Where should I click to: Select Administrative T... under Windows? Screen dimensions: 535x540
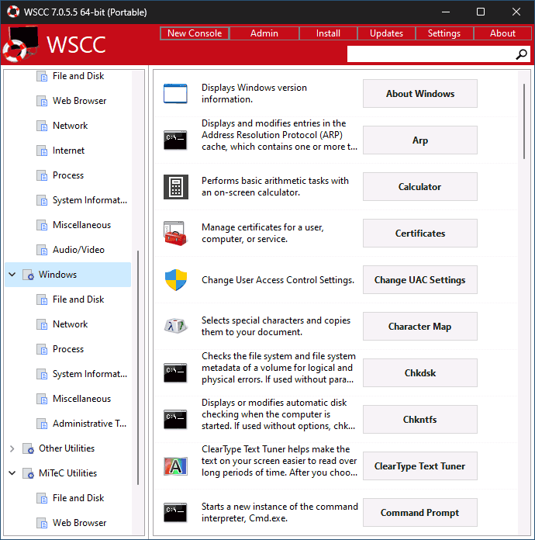(x=89, y=424)
